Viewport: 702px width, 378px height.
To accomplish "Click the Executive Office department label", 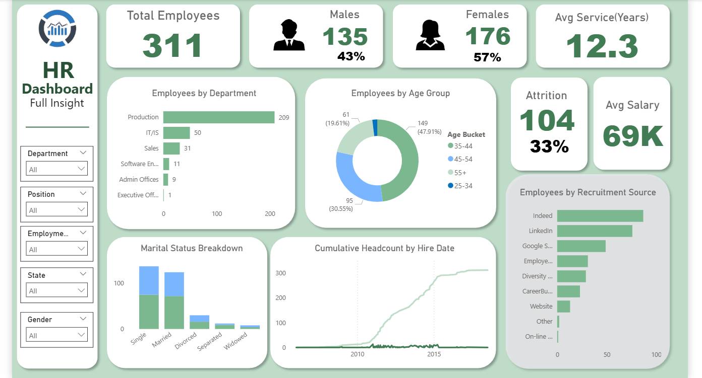I will point(138,195).
